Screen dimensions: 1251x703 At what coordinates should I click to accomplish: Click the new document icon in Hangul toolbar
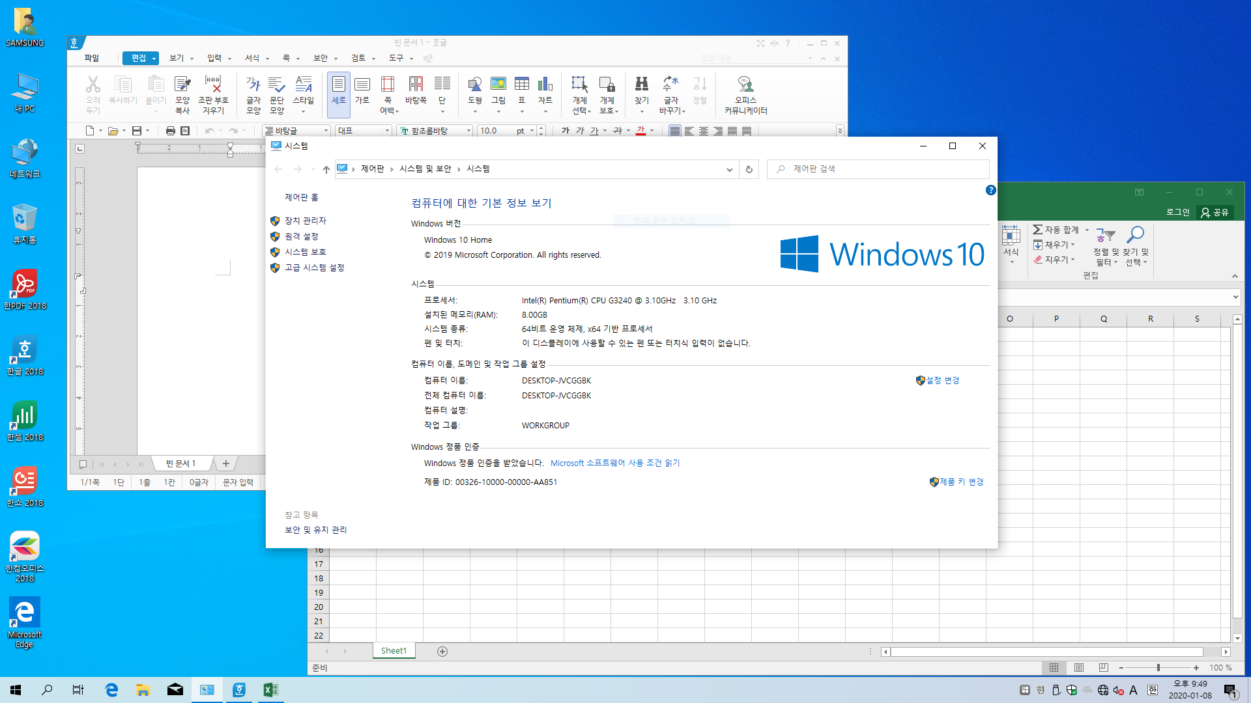[90, 131]
